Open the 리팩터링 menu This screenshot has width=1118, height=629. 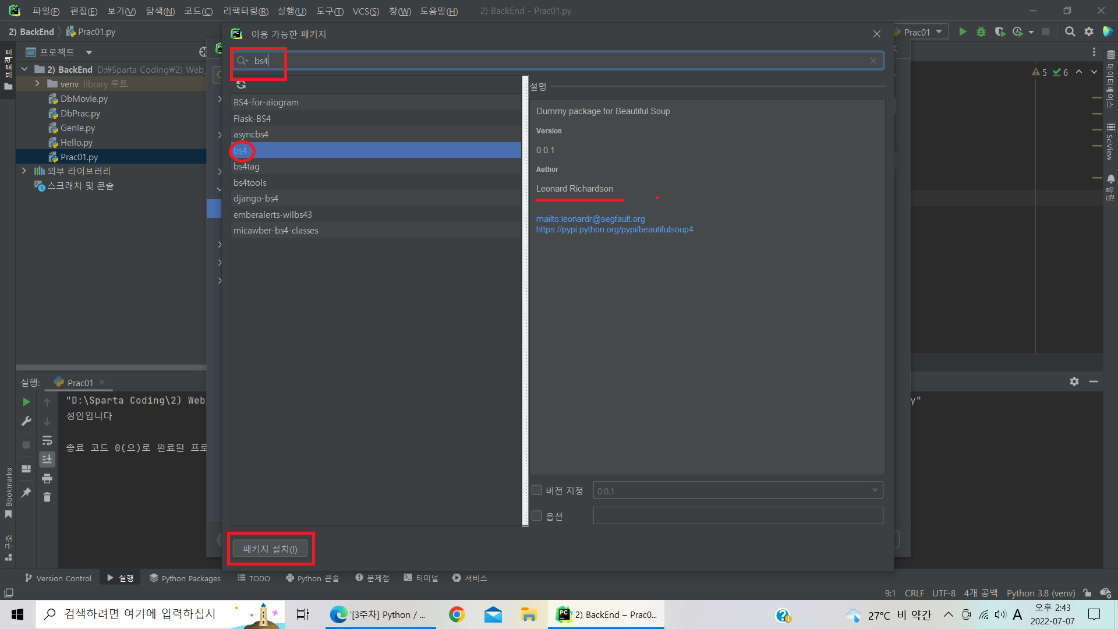click(245, 11)
